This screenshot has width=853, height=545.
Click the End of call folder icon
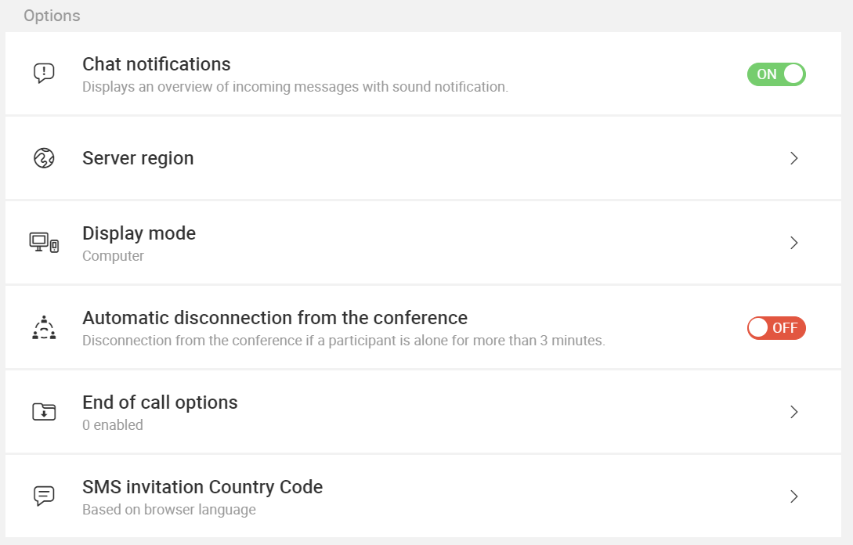pyautogui.click(x=44, y=412)
